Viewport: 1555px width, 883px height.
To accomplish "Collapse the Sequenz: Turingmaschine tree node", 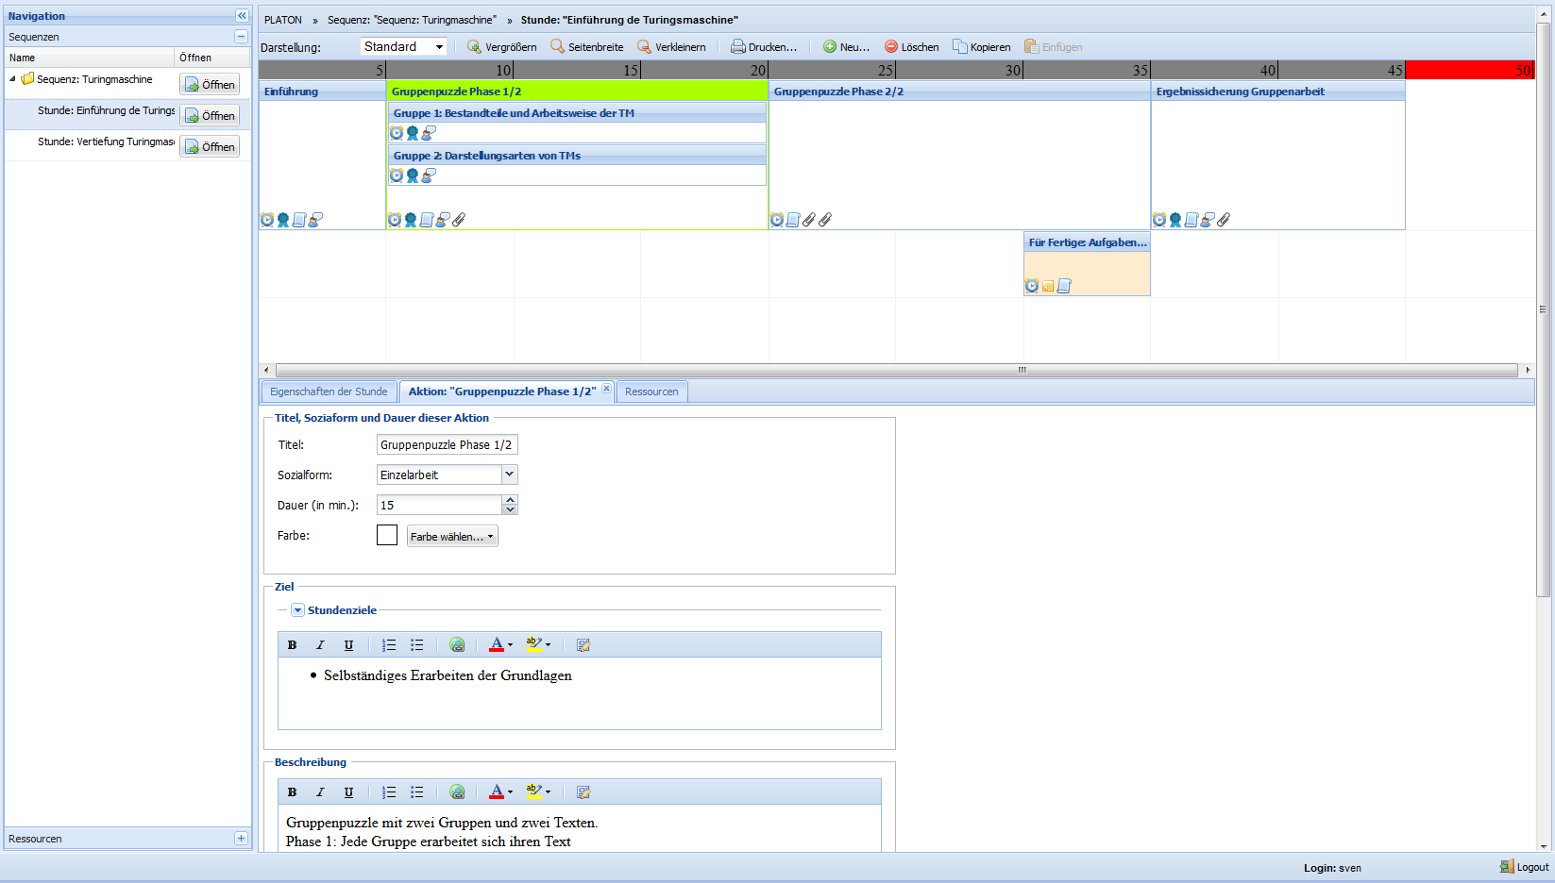I will (x=12, y=79).
